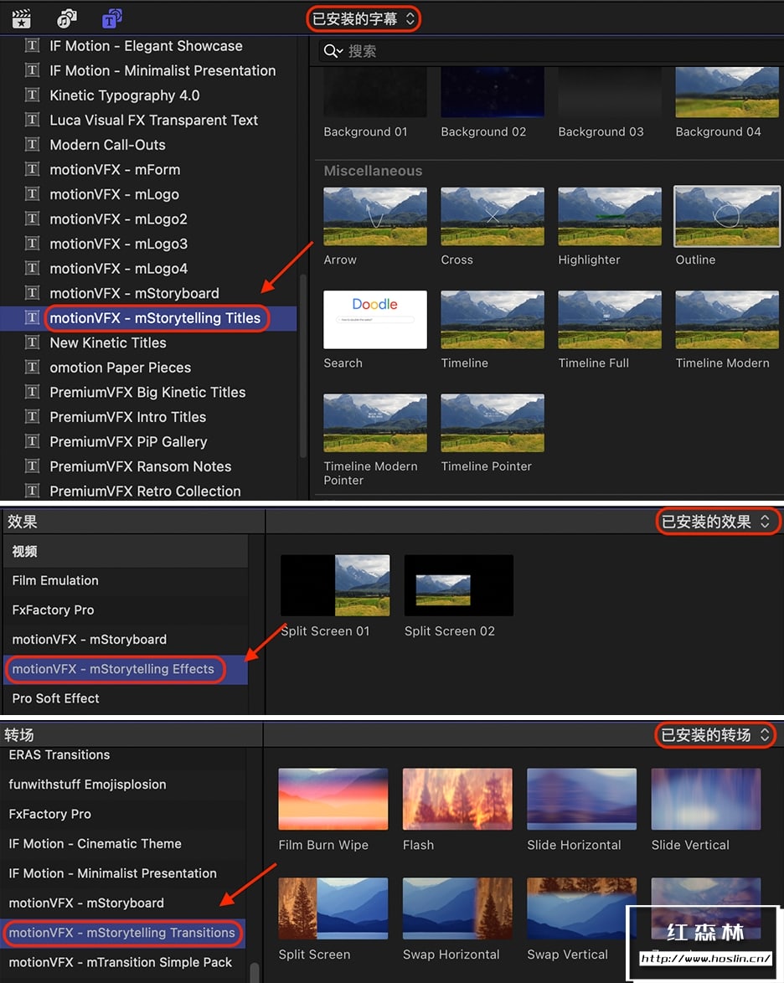The image size is (784, 983).
Task: Open the installed titles dropdown
Action: (x=364, y=18)
